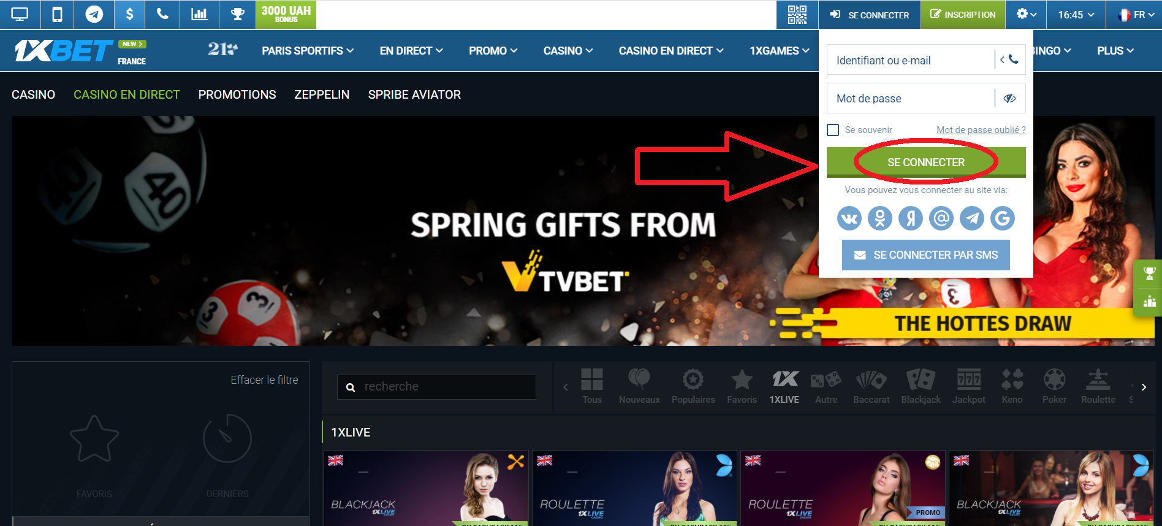This screenshot has height=526, width=1162.
Task: Open the Casino En Direct sub-tab
Action: coord(127,94)
